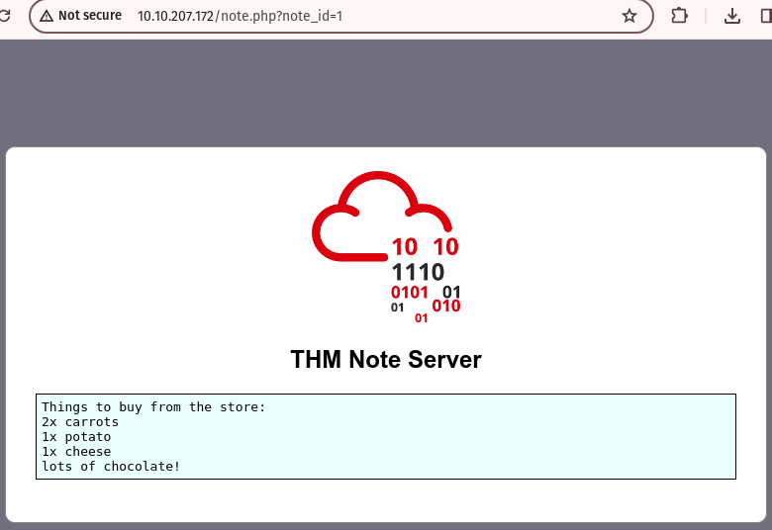Screen dimensions: 772x530
Task: Click the browser reload icon
Action: click(x=4, y=16)
